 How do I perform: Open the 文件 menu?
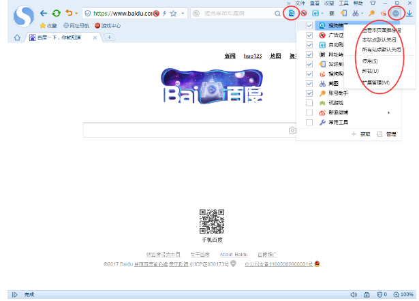300,3
